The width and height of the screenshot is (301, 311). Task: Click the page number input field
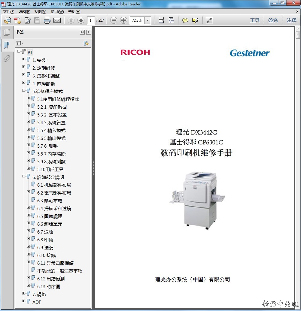(91, 20)
